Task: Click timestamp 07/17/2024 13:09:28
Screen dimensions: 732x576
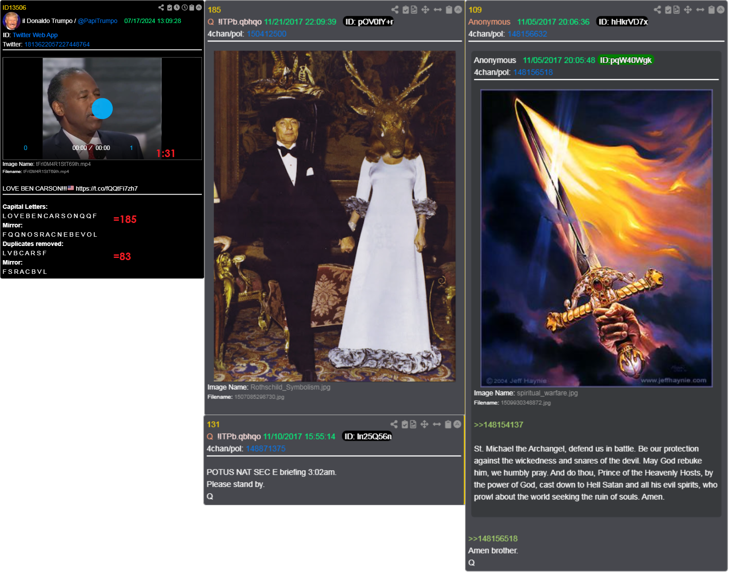Action: coord(152,21)
